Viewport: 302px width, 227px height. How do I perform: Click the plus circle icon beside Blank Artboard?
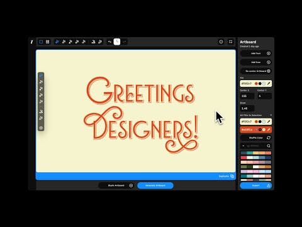pyautogui.click(x=131, y=185)
